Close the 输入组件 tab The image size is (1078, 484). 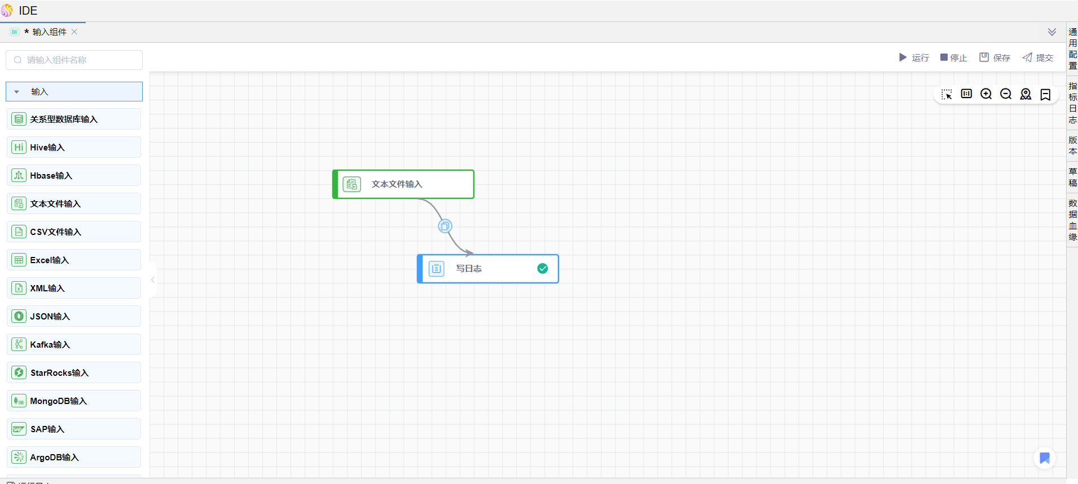(74, 32)
